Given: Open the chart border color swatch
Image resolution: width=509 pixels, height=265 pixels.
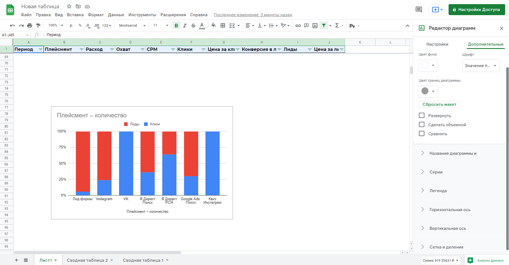Looking at the screenshot, I should click(x=428, y=91).
